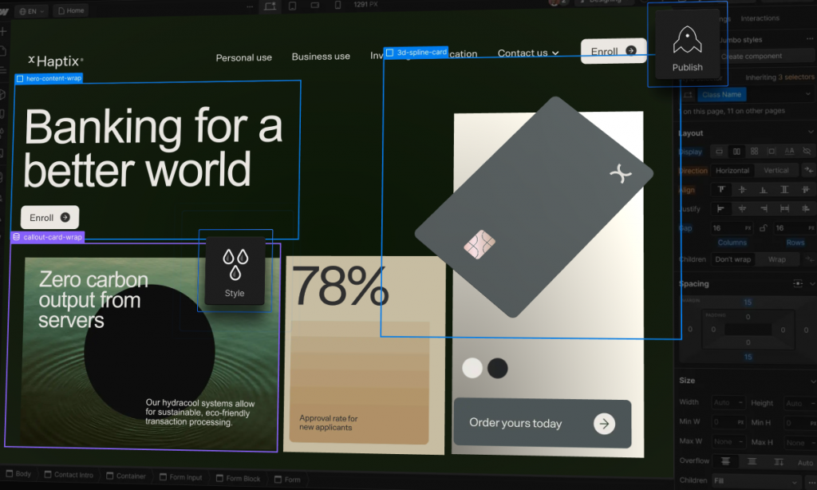The image size is (817, 490).
Task: Set display to grid layout icon
Action: click(754, 151)
